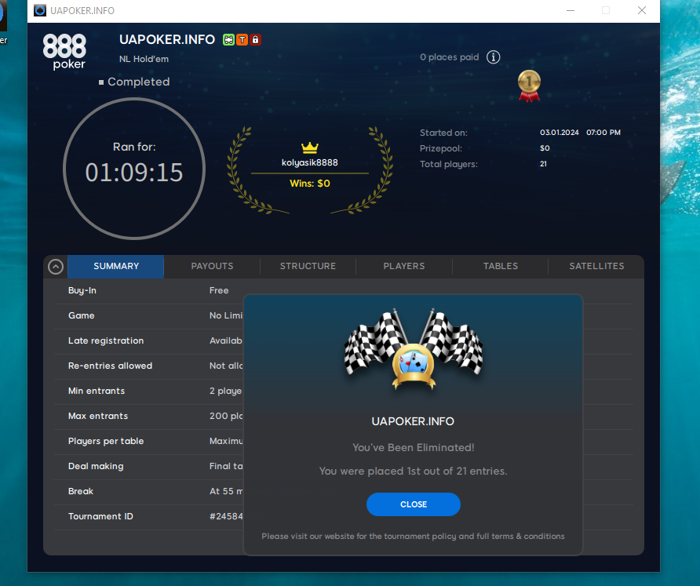Screen dimensions: 700x586
Task: Click the red padlock icon
Action: pos(255,40)
